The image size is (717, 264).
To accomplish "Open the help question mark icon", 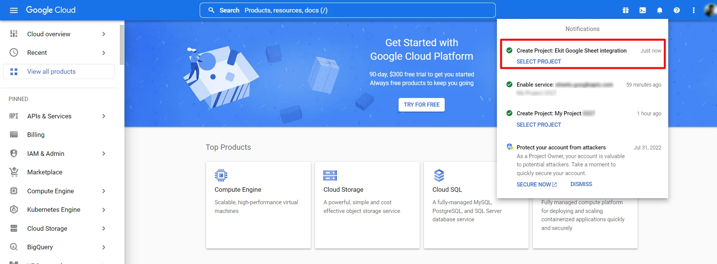I will pos(677,10).
